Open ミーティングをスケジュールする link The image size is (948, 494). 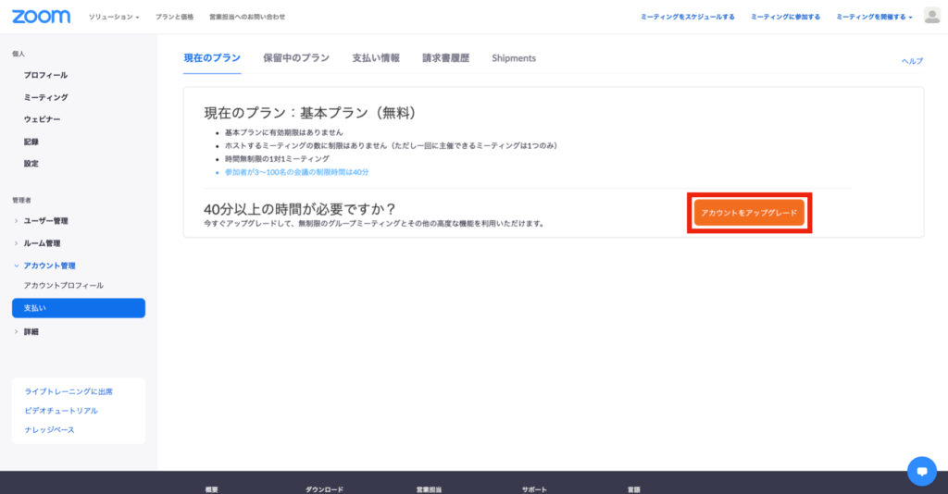pos(688,17)
